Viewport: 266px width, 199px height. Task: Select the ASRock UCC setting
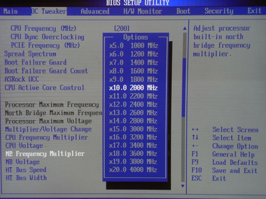[x=22, y=79]
